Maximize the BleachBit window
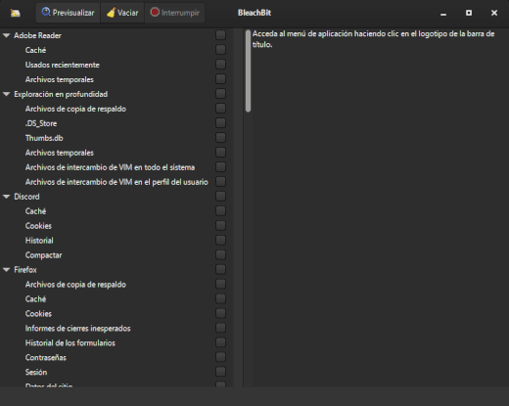Viewport: 509px width, 406px height. (469, 13)
